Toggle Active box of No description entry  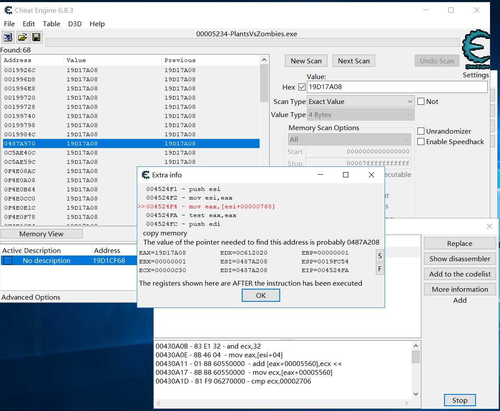8,260
